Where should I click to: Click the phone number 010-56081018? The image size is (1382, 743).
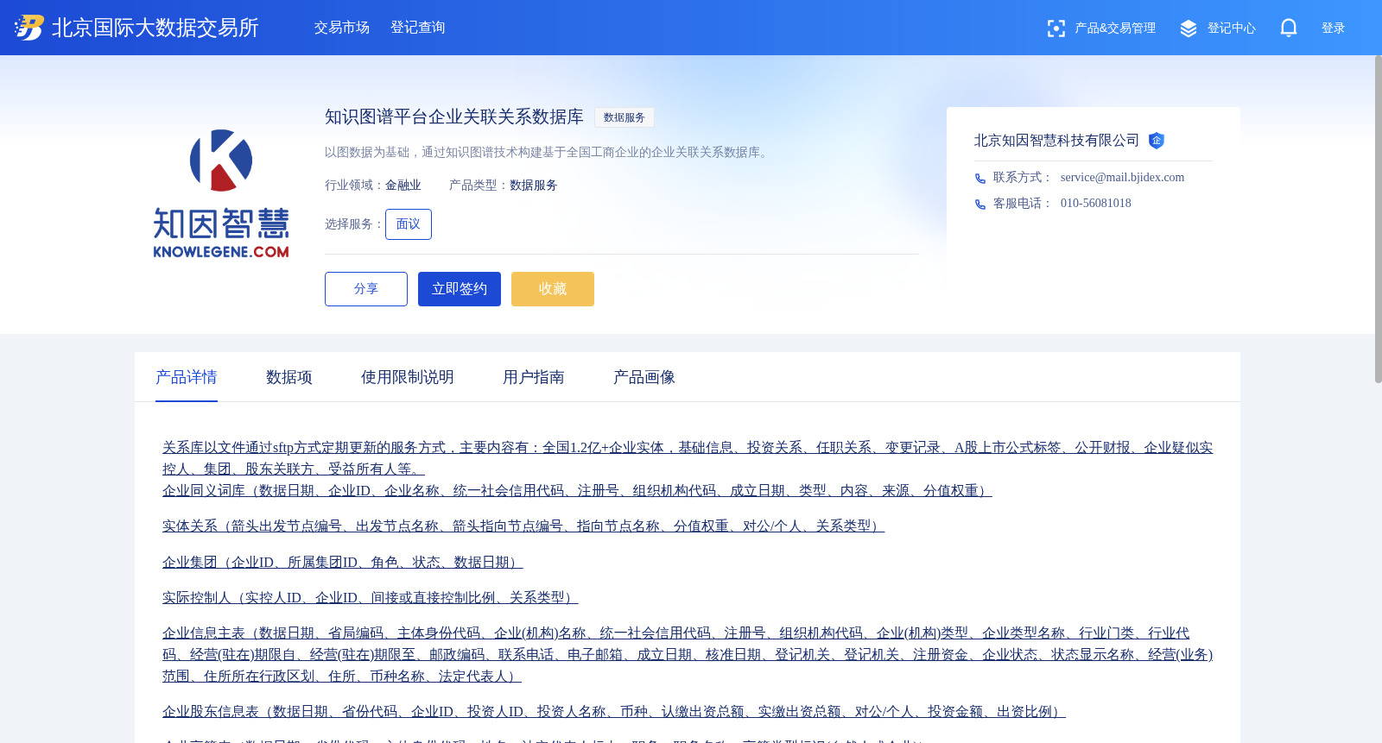coord(1096,204)
